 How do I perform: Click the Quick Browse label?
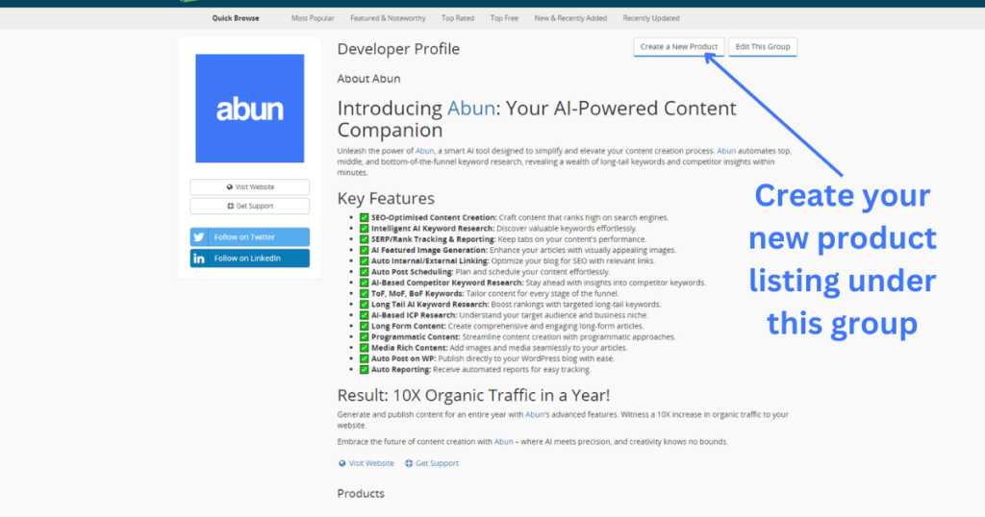point(236,18)
